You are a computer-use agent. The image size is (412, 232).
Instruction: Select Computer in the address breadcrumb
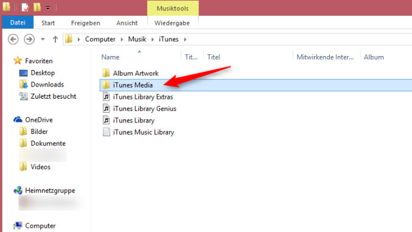coord(100,39)
